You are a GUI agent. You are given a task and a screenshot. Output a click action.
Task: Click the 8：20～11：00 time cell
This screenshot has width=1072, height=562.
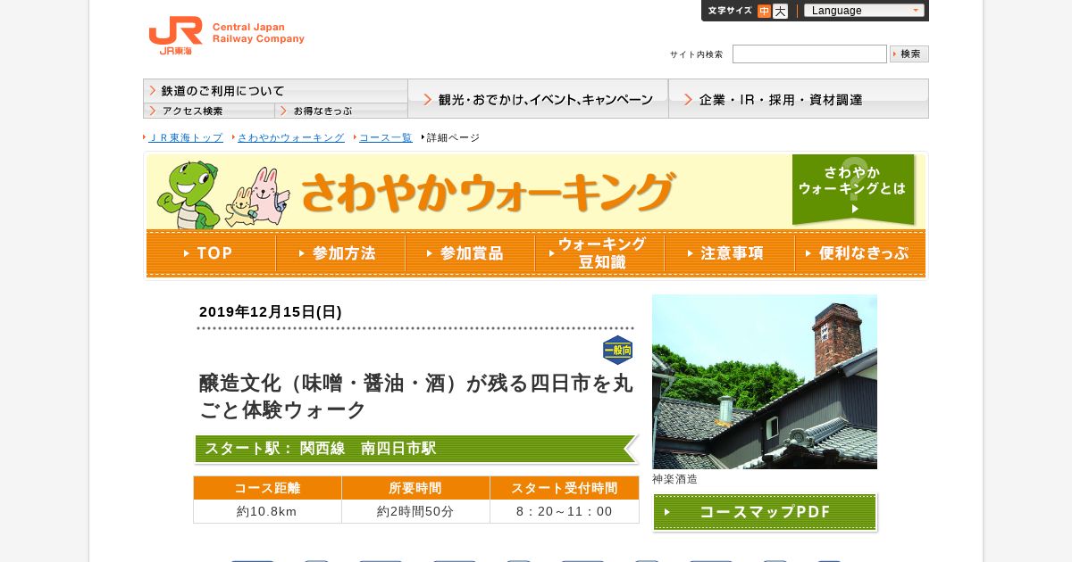565,511
